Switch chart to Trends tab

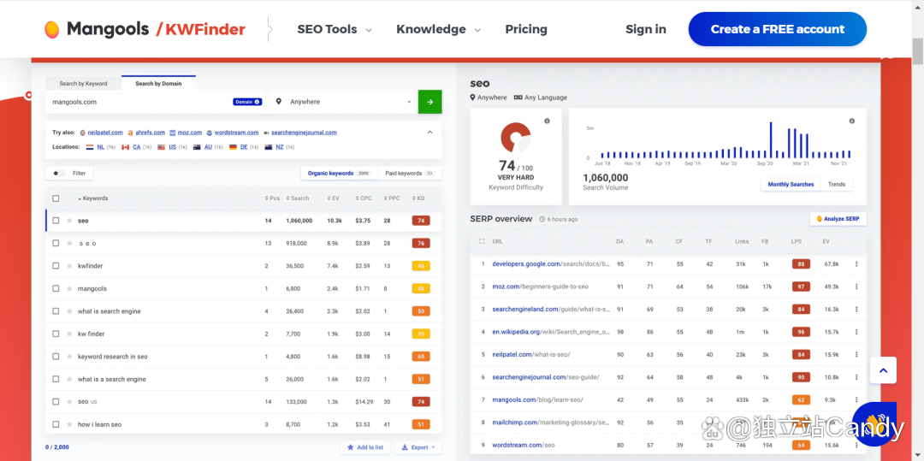[836, 184]
